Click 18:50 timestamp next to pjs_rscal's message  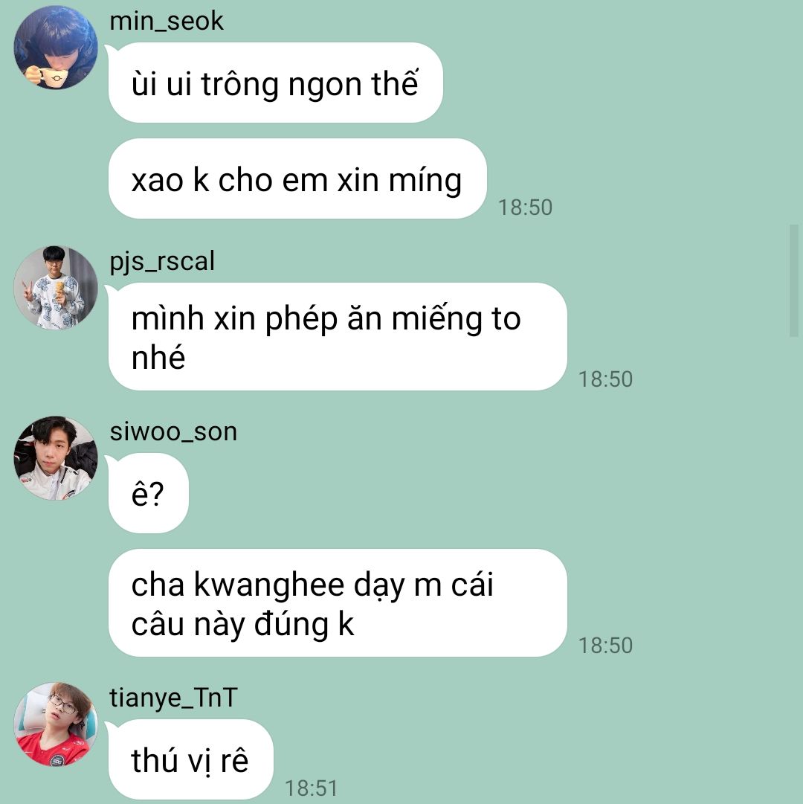click(x=606, y=379)
